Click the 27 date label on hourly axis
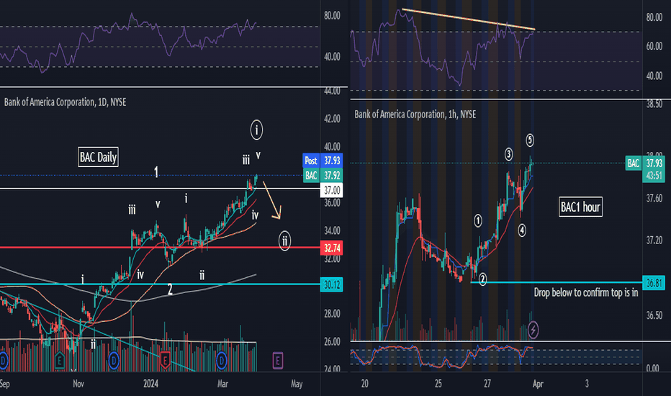The image size is (671, 396). click(x=487, y=384)
